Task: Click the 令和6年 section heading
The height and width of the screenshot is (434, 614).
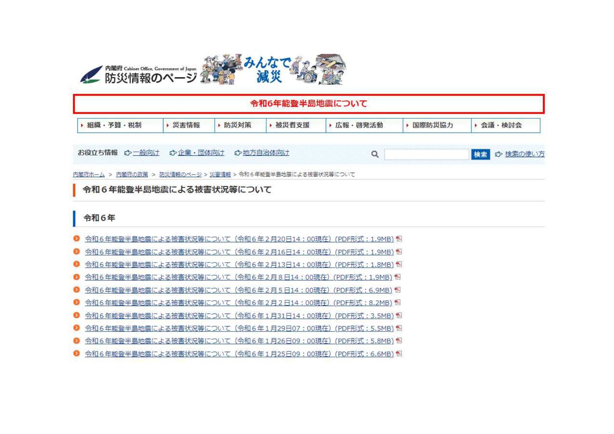Action: point(99,218)
